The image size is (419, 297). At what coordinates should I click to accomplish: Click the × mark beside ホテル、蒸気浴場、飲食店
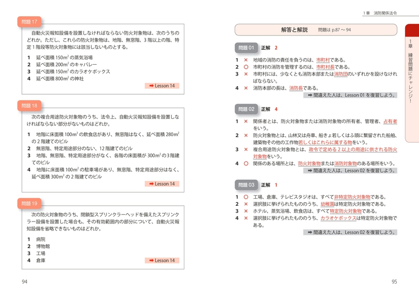coord(246,211)
